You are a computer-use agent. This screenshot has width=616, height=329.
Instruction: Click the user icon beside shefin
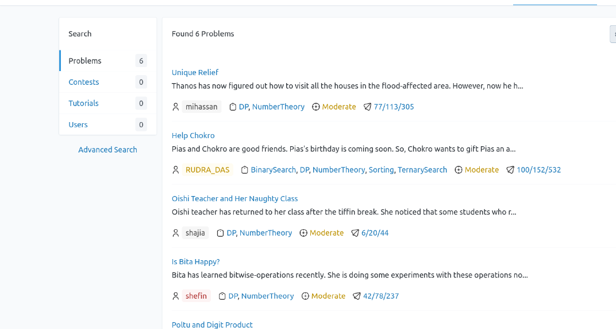tap(176, 296)
